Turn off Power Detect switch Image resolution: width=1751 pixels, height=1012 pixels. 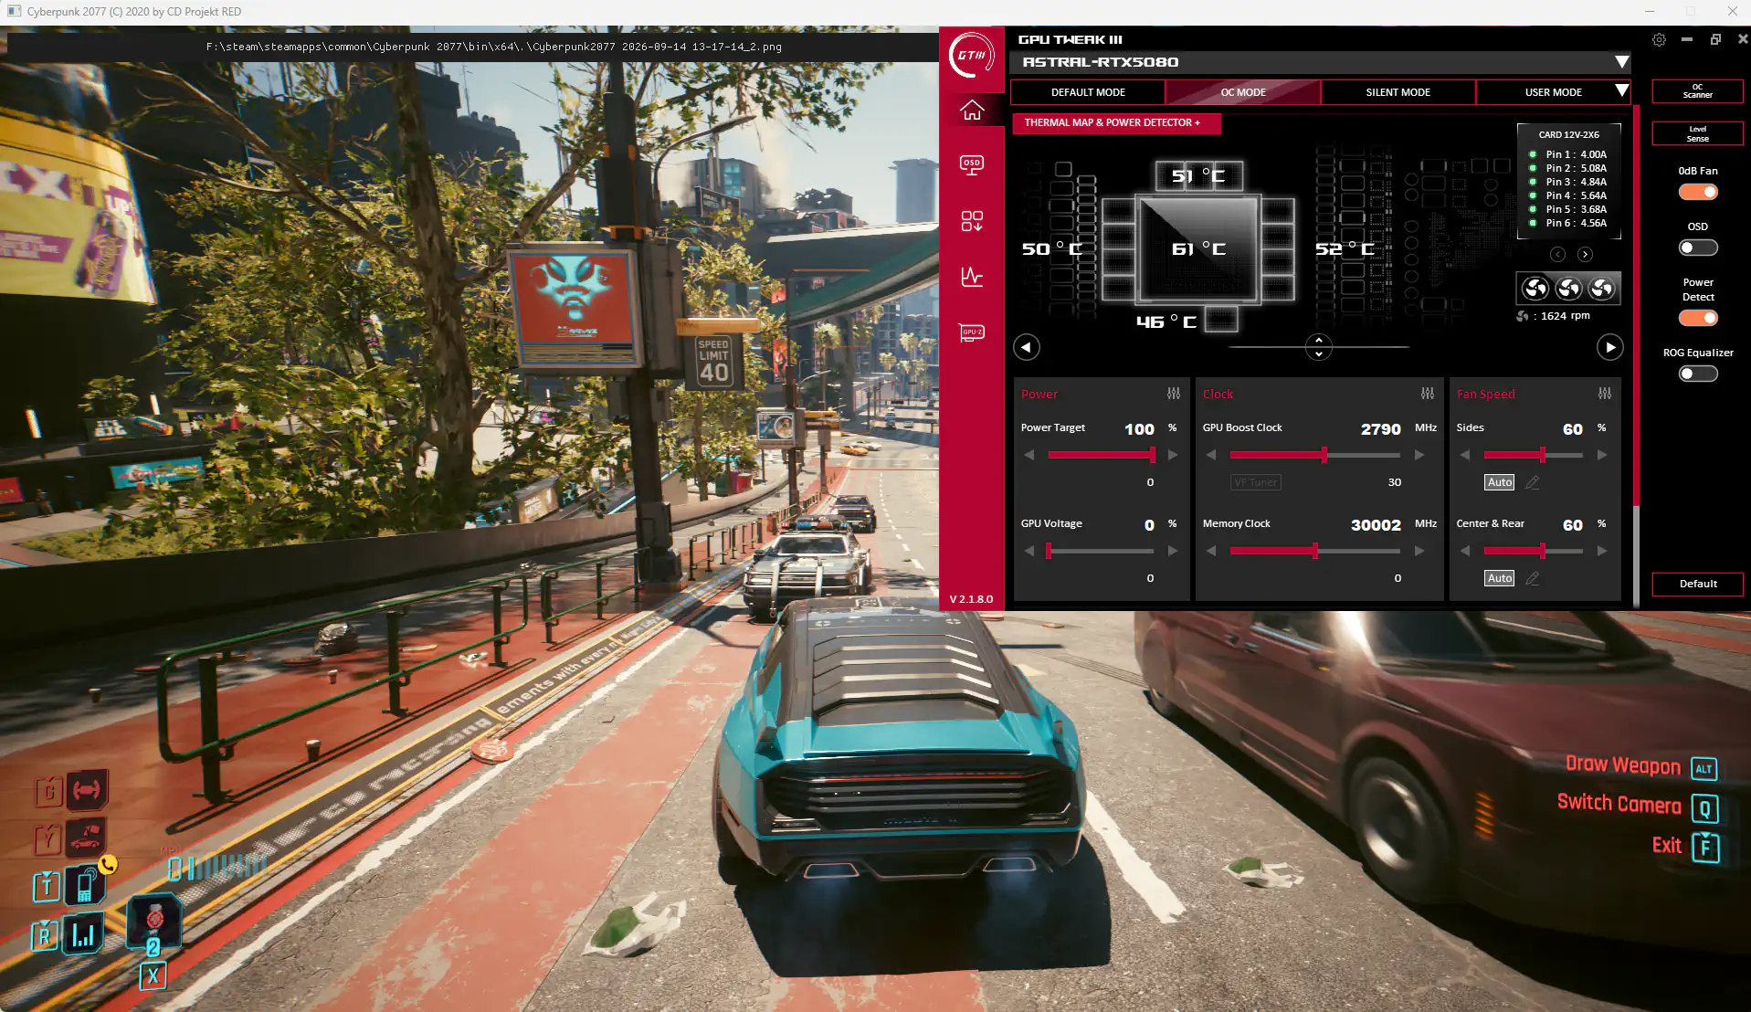point(1698,318)
